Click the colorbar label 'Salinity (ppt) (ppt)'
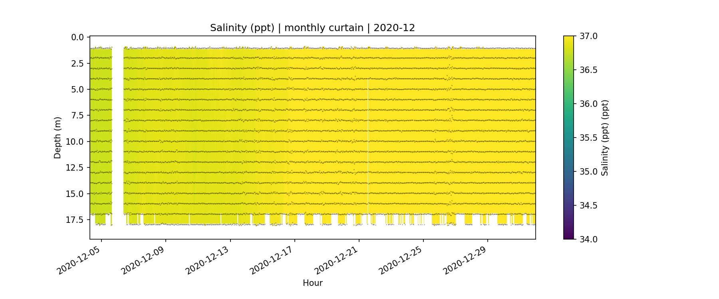This screenshot has height=299, width=719. coord(605,138)
